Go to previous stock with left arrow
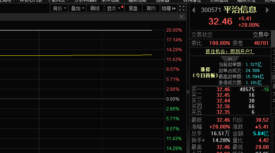Viewport: 275px width, 153px height. [193, 10]
